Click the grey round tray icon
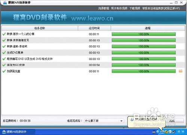This screenshot has height=135, width=187. click(170, 132)
